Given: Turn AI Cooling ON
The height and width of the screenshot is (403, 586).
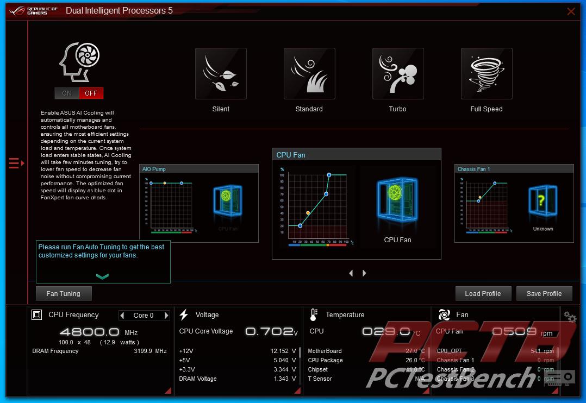Looking at the screenshot, I should 67,93.
